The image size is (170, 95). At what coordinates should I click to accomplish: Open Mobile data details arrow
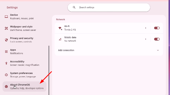coord(146,39)
